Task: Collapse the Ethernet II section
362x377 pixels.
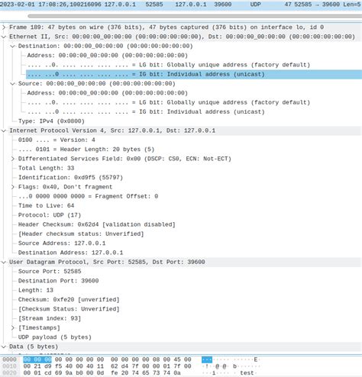Action: (x=4, y=37)
